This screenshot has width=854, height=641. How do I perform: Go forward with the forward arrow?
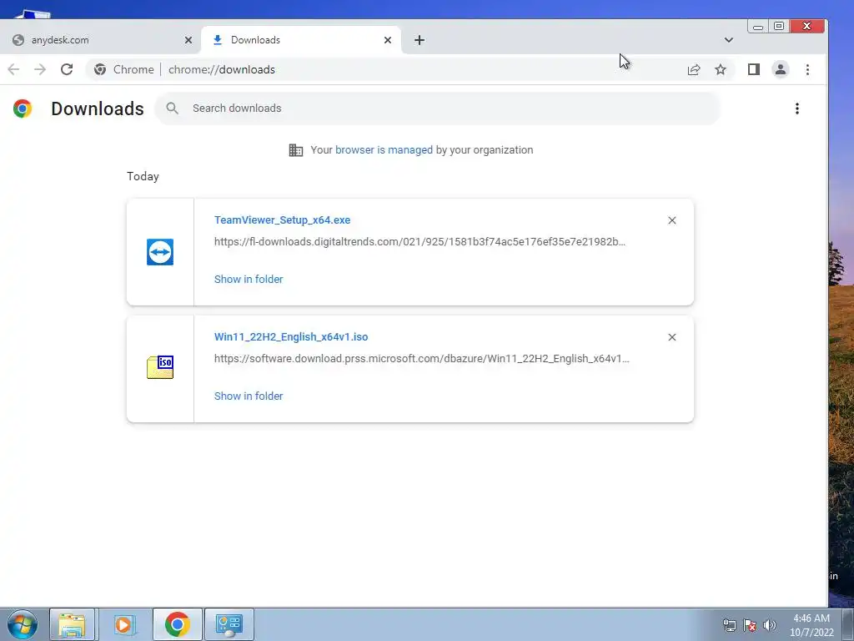pos(40,69)
